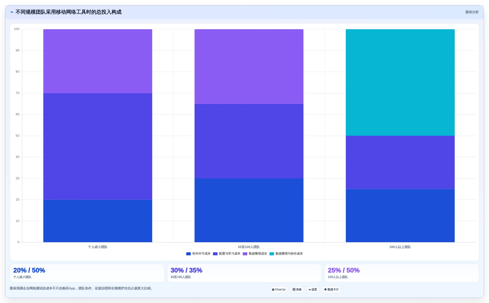Viewport: 489px width, 303px height.
Task: Click the lightning icon beside the chart title
Action: (12, 12)
